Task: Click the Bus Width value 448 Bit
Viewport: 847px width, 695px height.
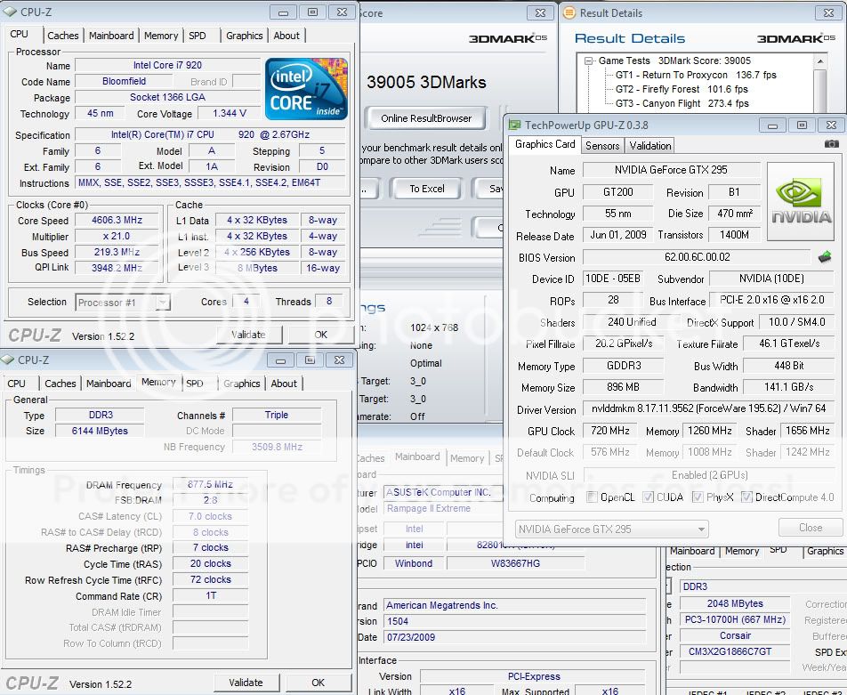Action: 788,366
